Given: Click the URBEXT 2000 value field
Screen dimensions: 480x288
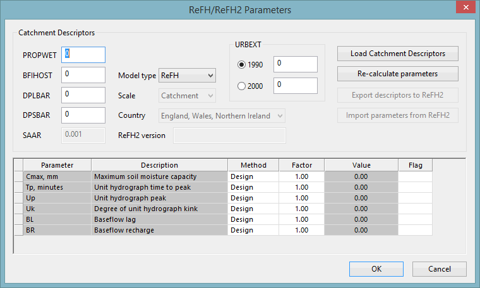Looking at the screenshot, I should click(296, 85).
